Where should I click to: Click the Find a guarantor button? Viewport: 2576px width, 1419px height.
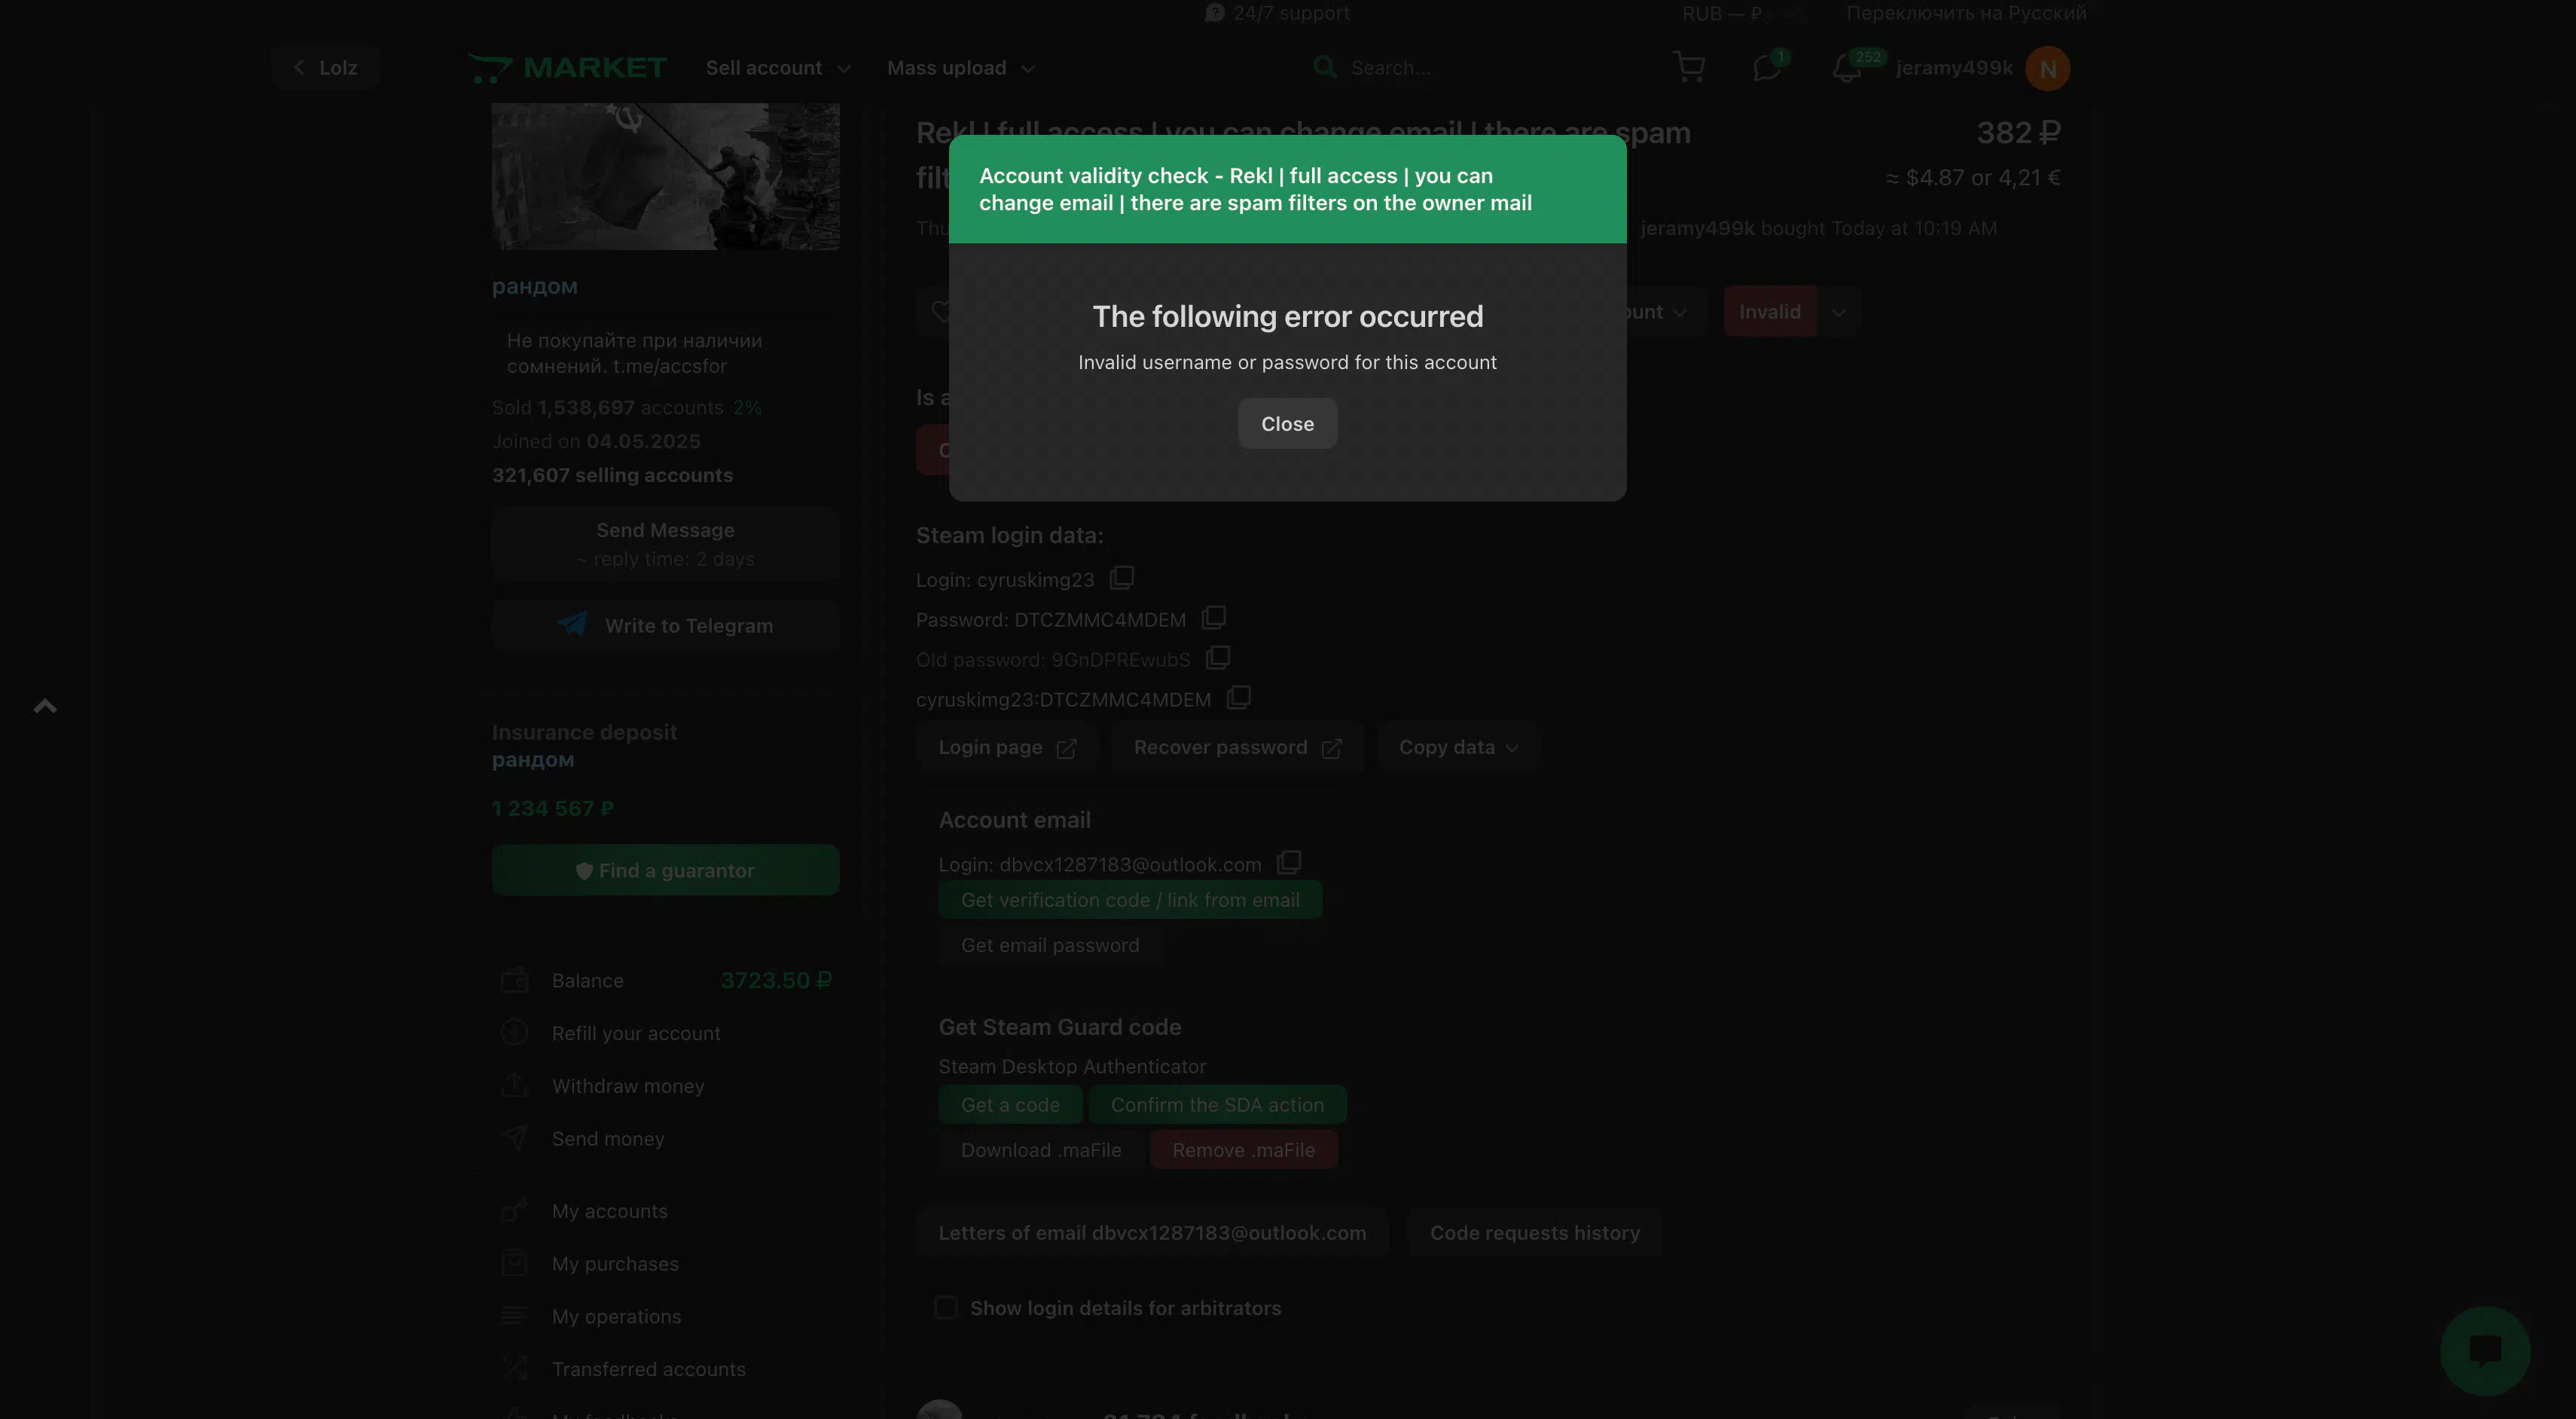pos(665,870)
